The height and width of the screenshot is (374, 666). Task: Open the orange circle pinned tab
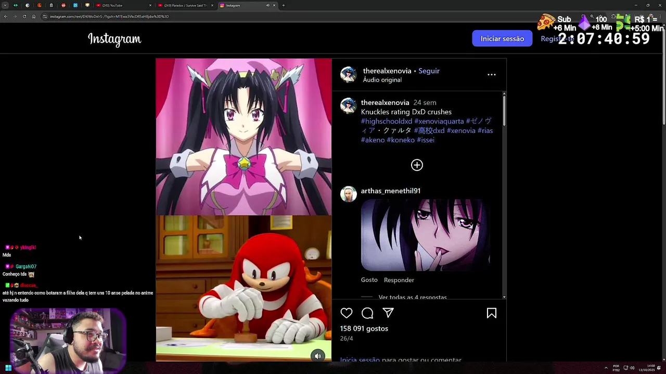(39, 5)
